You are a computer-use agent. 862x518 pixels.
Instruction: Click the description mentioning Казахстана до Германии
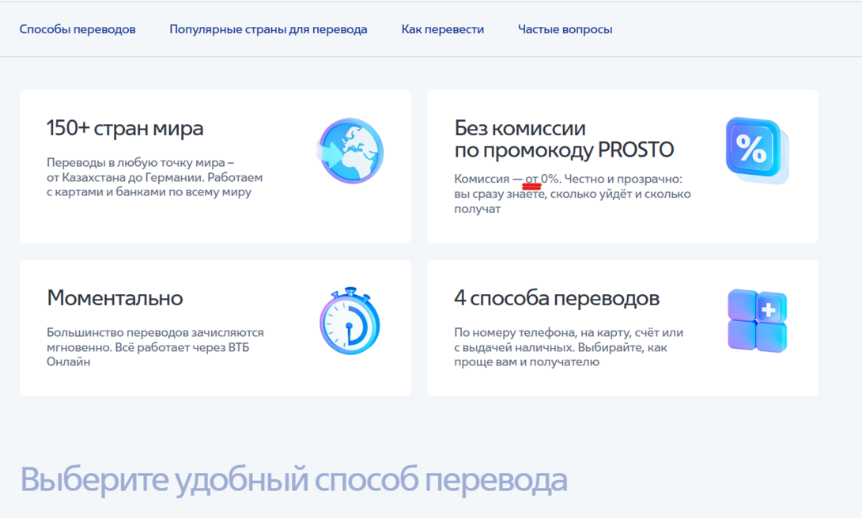pyautogui.click(x=154, y=178)
